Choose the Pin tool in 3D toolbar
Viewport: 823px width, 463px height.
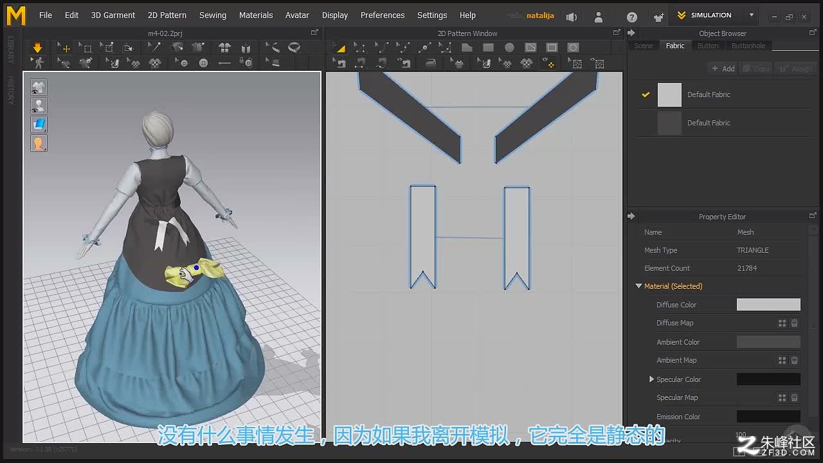click(x=107, y=48)
